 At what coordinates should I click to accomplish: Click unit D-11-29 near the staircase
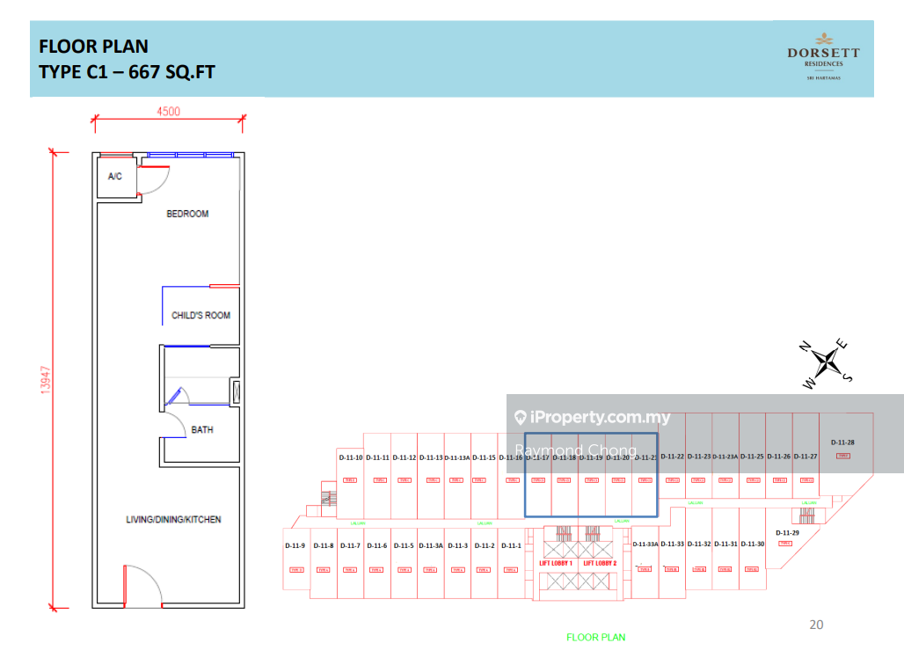tap(787, 533)
